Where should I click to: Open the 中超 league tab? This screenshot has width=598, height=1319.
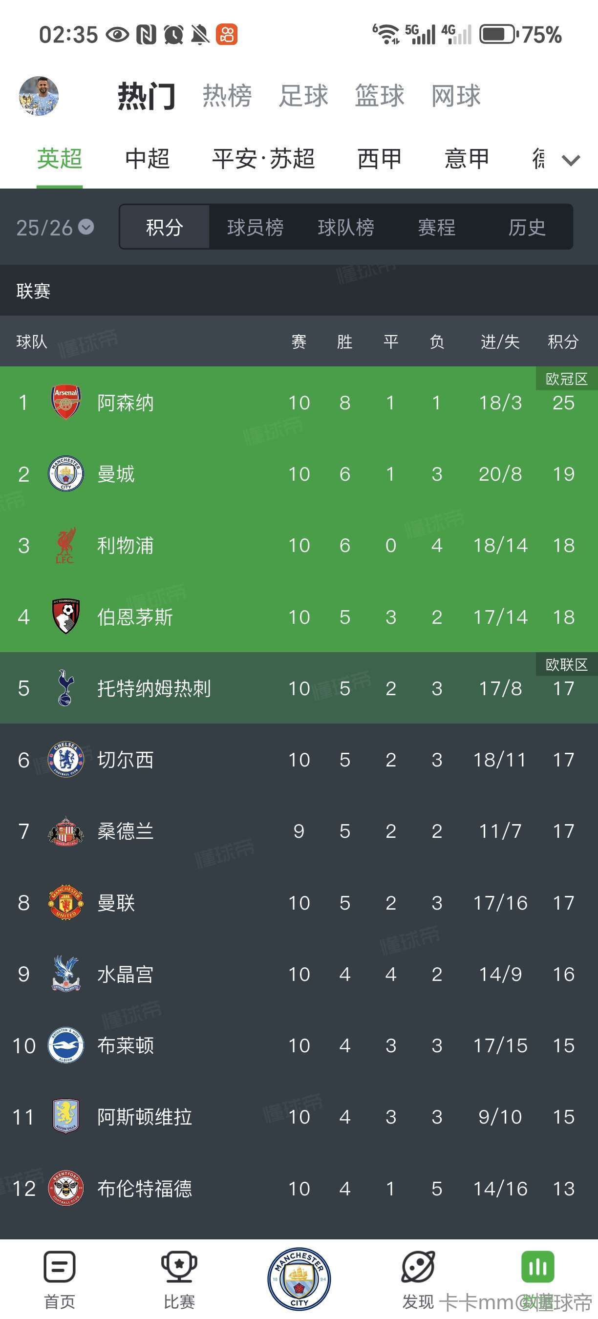(x=148, y=159)
